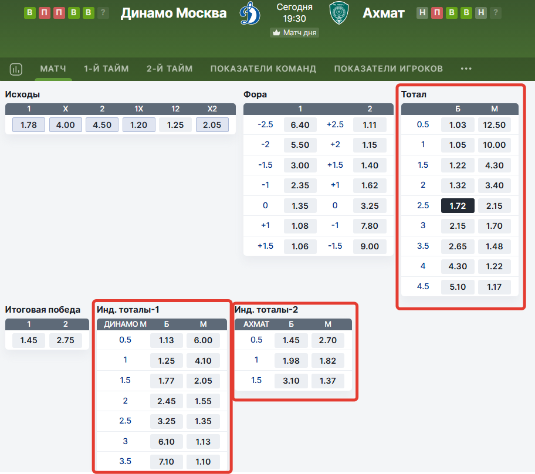This screenshot has height=474, width=535.
Task: Select Dinamo total under 1 odds 4.10
Action: pyautogui.click(x=203, y=361)
